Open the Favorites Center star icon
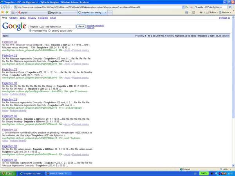The height and width of the screenshot is (176, 235). [x=2, y=12]
